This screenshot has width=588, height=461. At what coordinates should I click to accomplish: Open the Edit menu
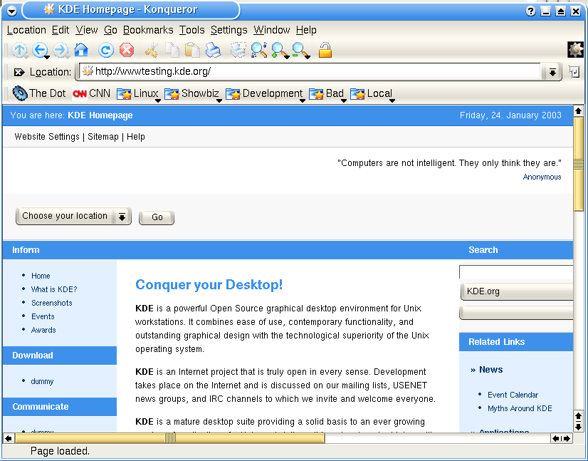tap(61, 30)
